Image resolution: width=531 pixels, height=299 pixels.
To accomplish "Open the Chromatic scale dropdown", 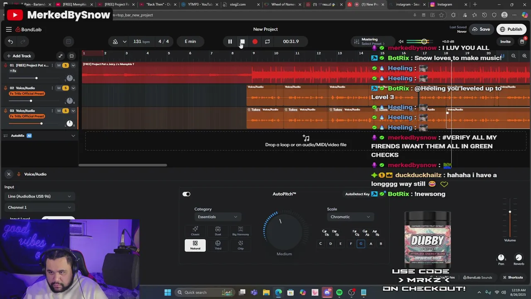I will 350,217.
